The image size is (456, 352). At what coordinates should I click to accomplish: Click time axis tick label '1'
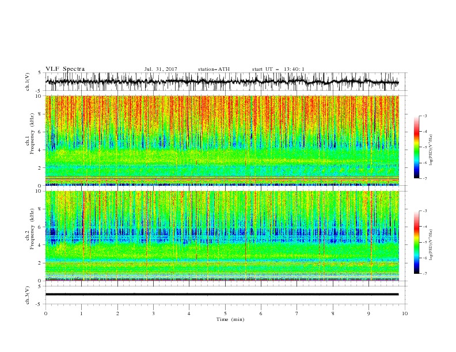81,313
